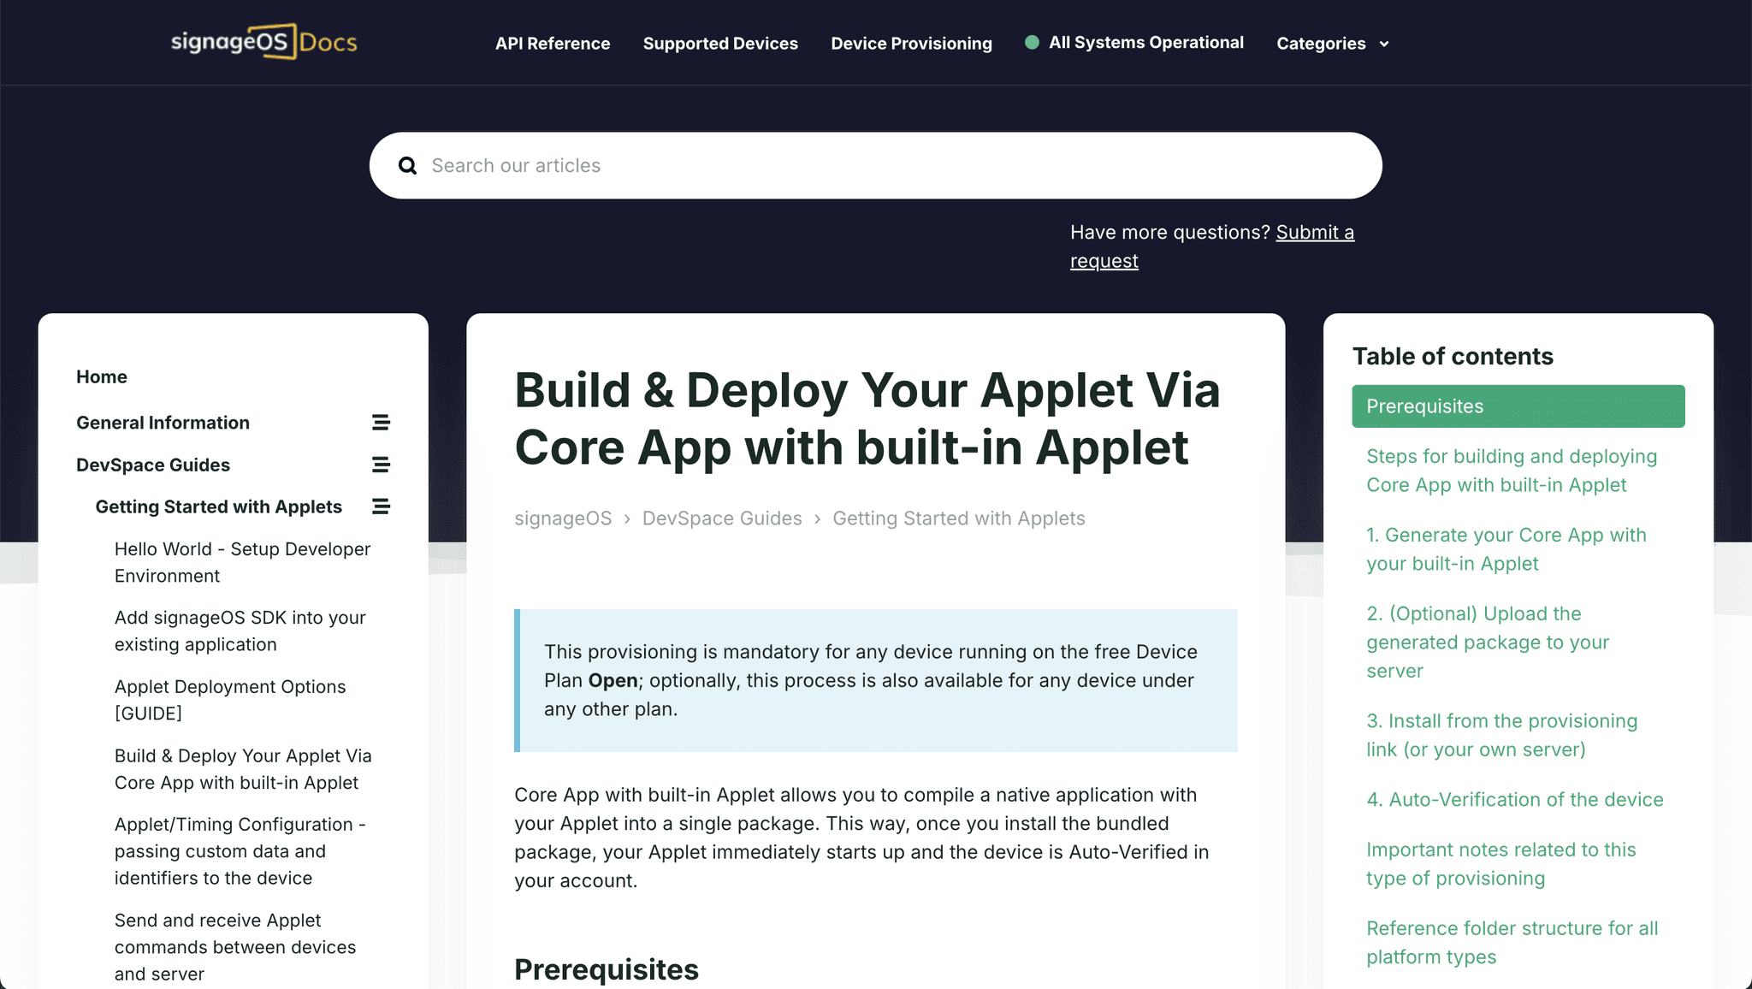Open the menu icon beside Getting Started with Applets
The image size is (1752, 989).
coord(380,506)
